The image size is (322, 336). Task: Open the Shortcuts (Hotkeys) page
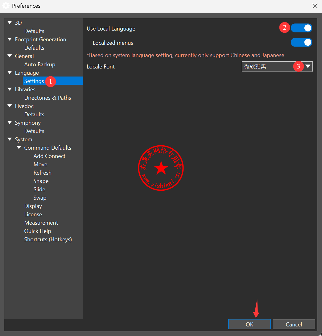point(48,239)
